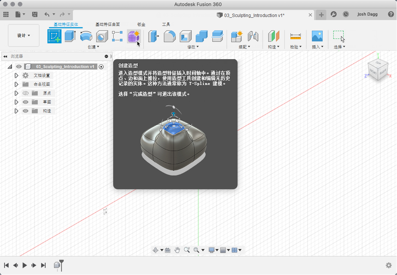Open the 装配 dropdown menu
Viewport: 397px width, 275px height.
(x=244, y=47)
